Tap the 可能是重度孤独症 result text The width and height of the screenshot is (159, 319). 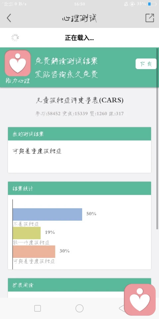coord(37,151)
